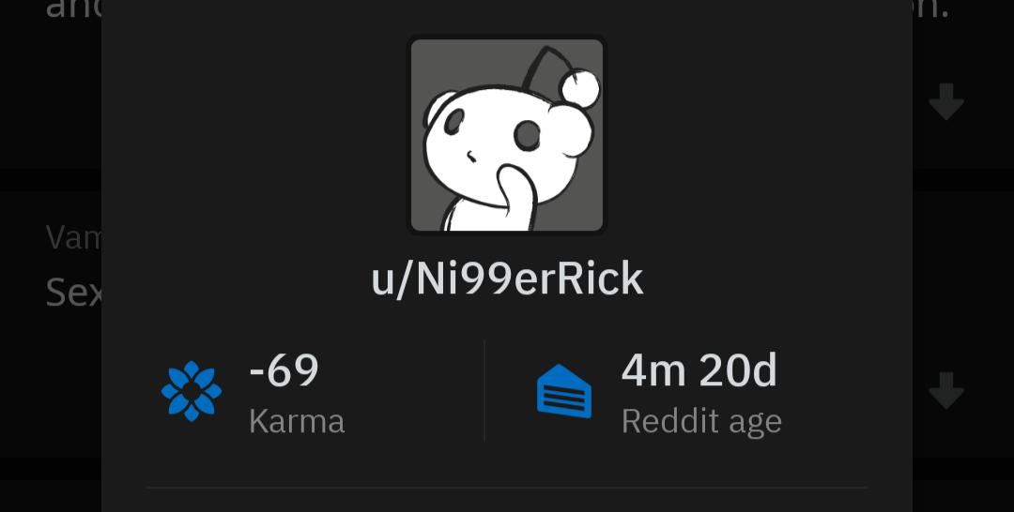Screen dimensions: 1014x512
Task: Click the blue karma flower icon
Action: point(192,391)
